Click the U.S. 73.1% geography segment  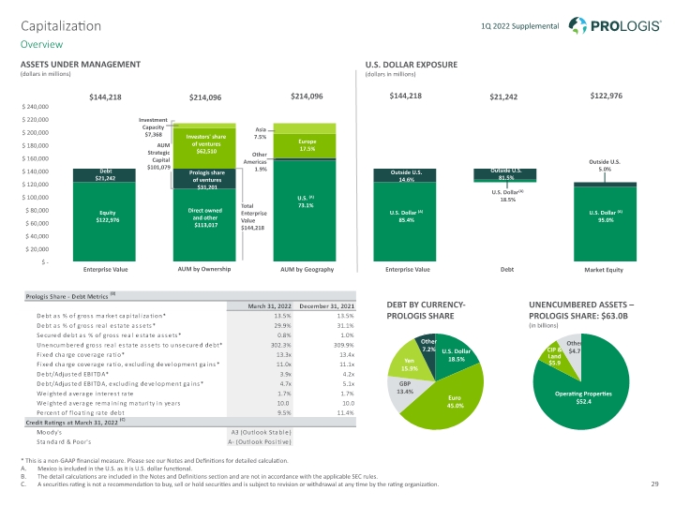point(305,211)
